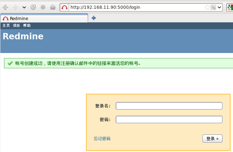Click the 忘记密码 link
The height and width of the screenshot is (152, 233).
(x=102, y=139)
